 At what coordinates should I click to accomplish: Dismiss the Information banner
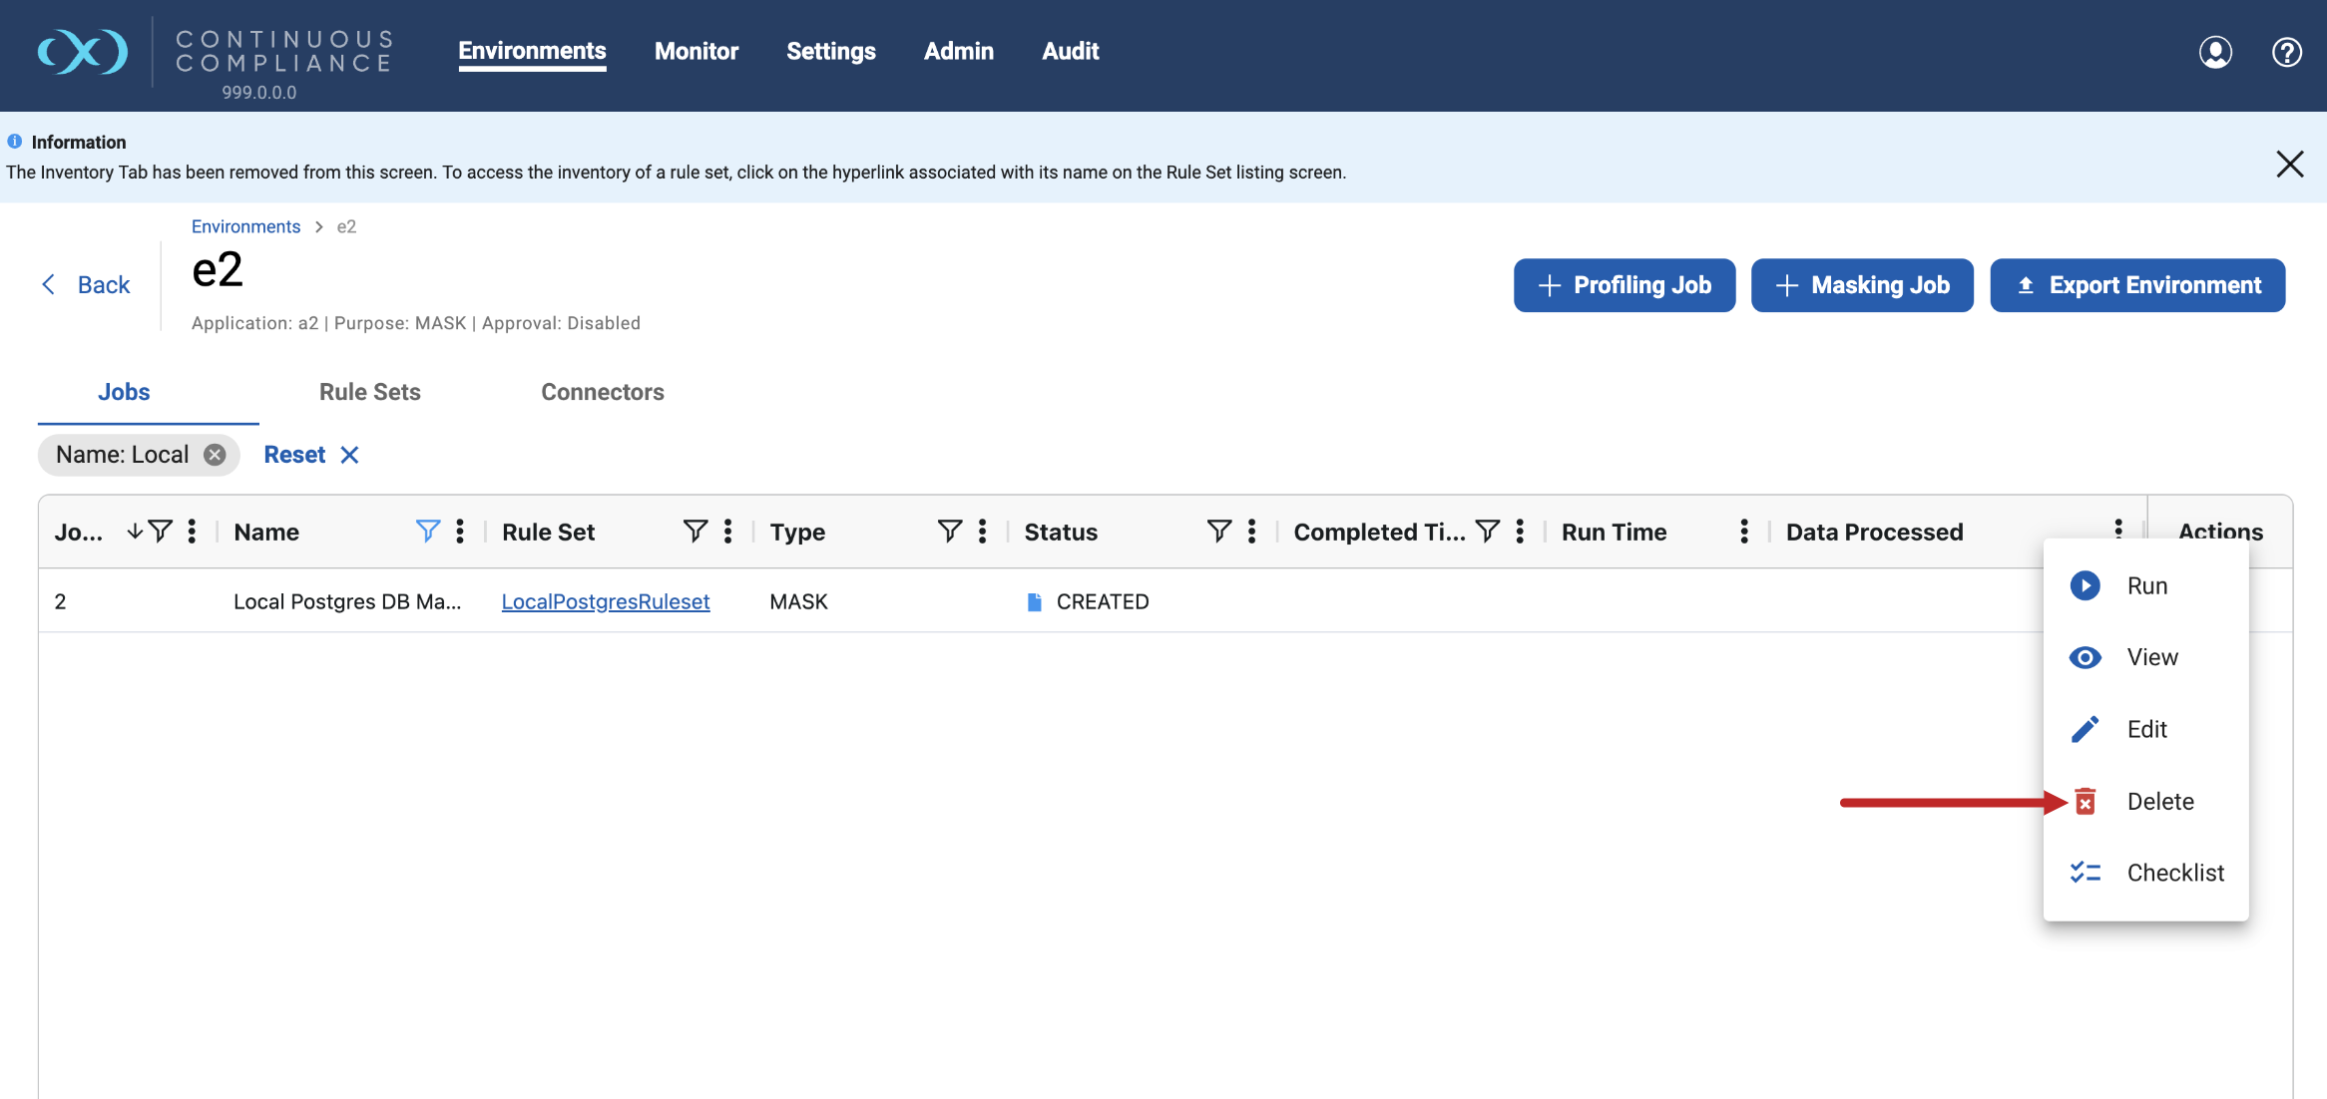(2289, 164)
